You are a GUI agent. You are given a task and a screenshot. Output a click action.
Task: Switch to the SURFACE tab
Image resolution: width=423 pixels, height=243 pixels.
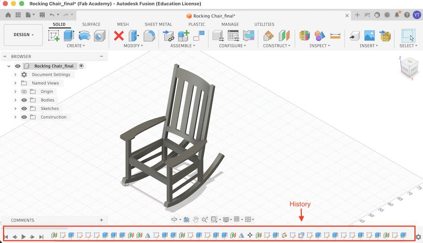click(91, 24)
